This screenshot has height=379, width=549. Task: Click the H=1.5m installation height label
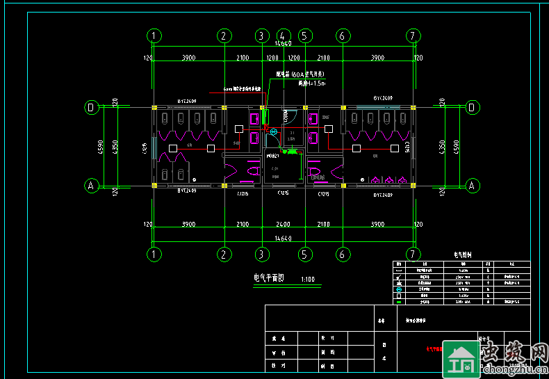[312, 83]
